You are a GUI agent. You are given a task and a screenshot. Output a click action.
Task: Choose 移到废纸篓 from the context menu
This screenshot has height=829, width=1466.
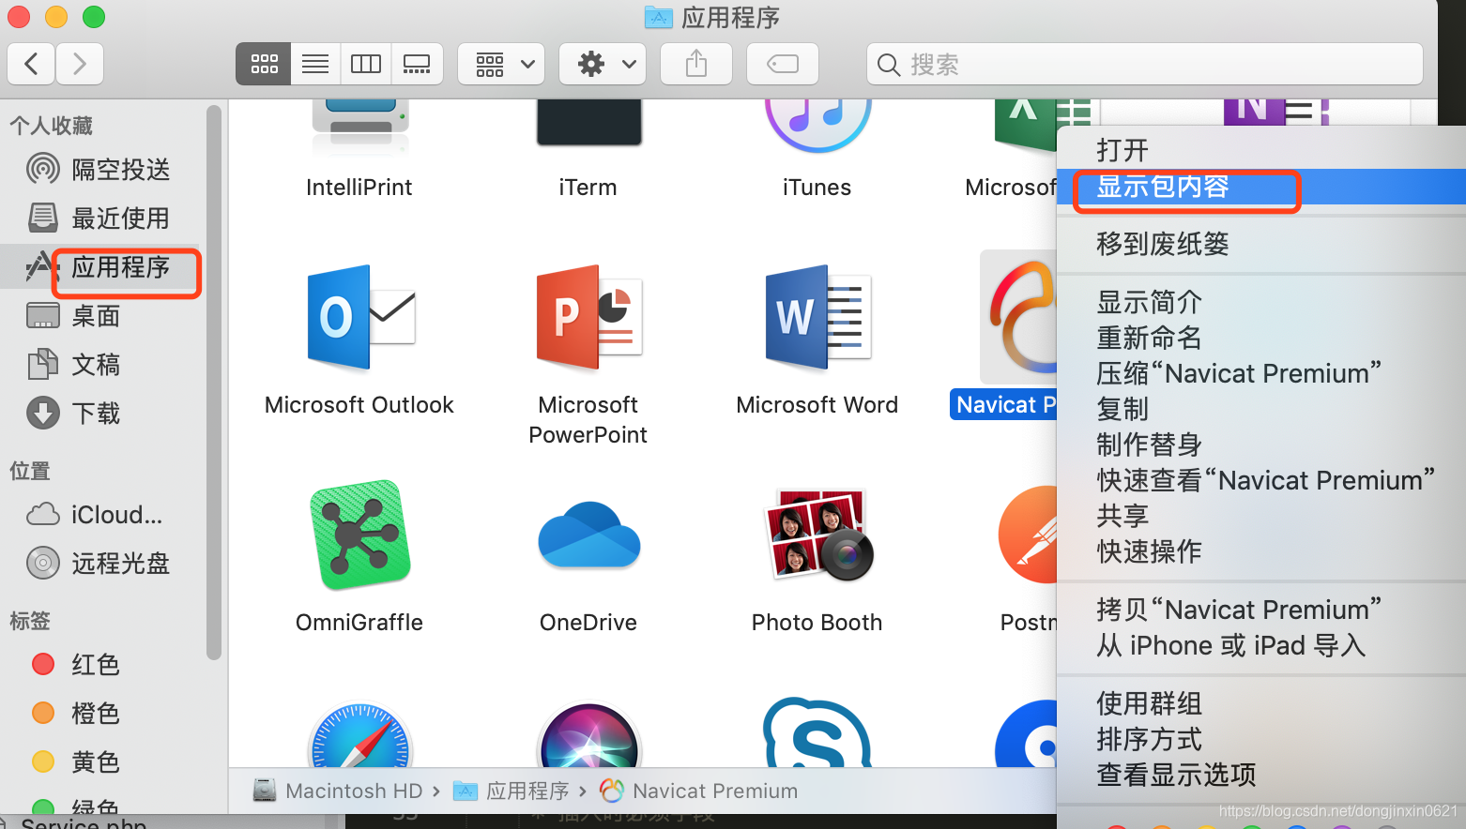point(1261,244)
